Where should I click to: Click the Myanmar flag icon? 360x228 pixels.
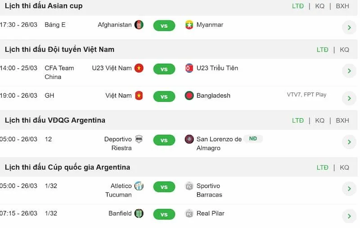(x=189, y=25)
